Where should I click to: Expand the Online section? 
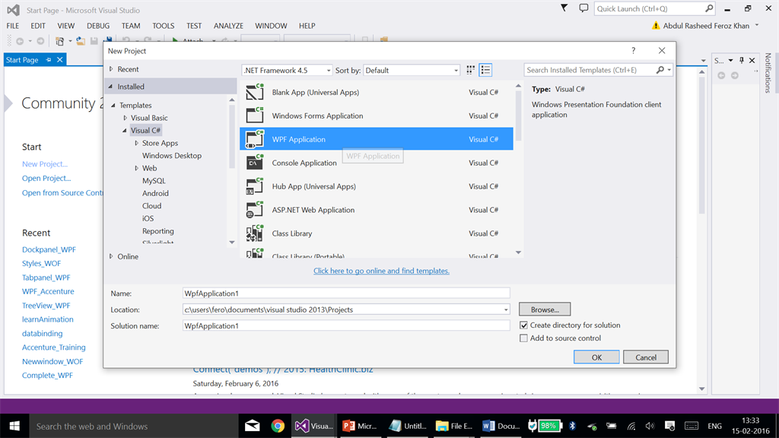(111, 256)
